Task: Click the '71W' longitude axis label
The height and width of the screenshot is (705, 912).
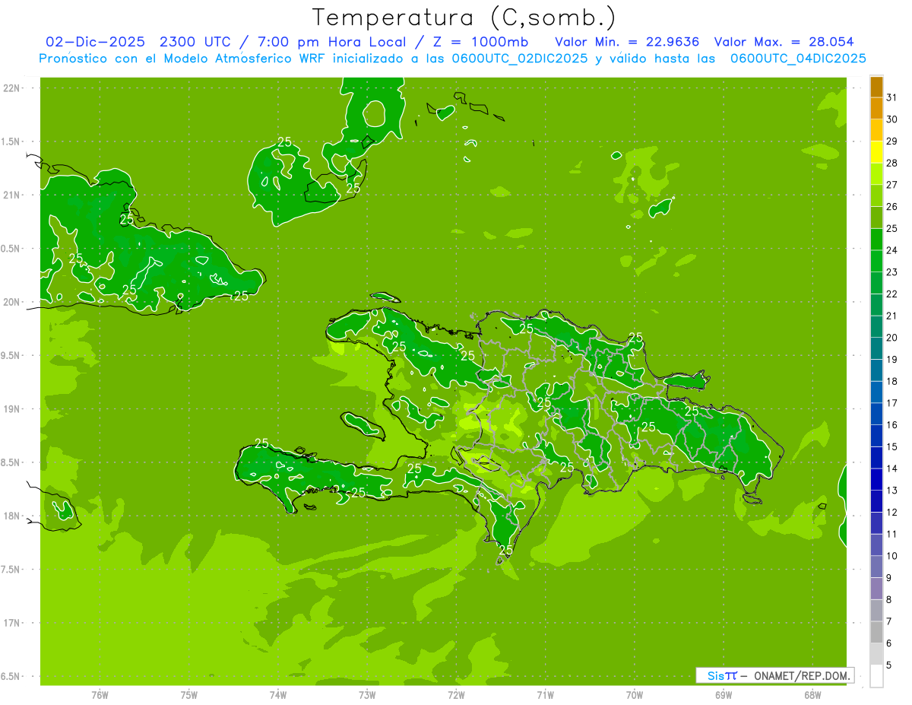Action: coord(545,694)
